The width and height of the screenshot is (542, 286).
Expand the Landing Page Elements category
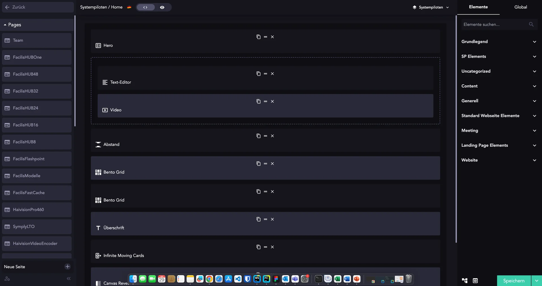click(x=499, y=145)
